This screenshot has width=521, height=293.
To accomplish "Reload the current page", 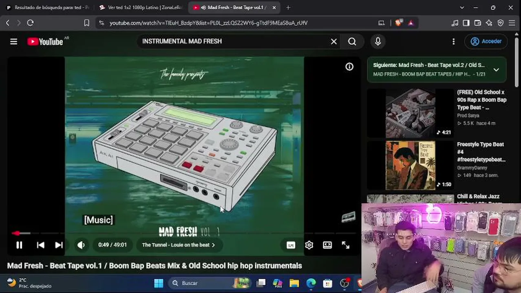I will pos(30,23).
